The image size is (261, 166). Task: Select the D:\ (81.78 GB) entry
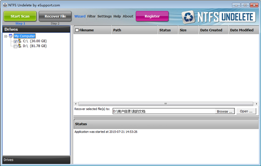coord(35,46)
